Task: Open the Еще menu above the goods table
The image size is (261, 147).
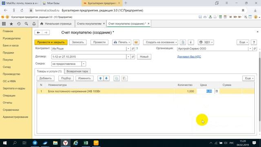Action: tap(248, 78)
